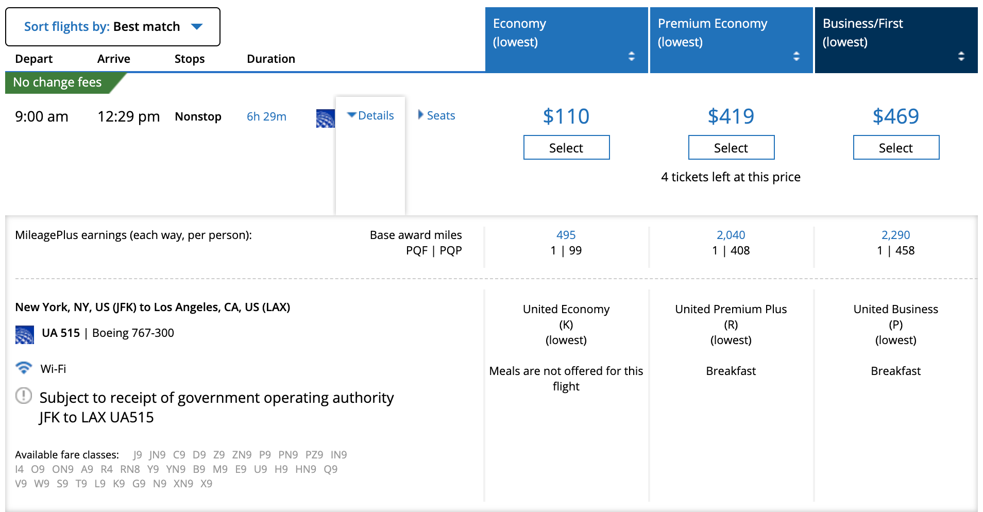
Task: Click the 1 | 99 PQF PQP value
Action: click(x=566, y=250)
